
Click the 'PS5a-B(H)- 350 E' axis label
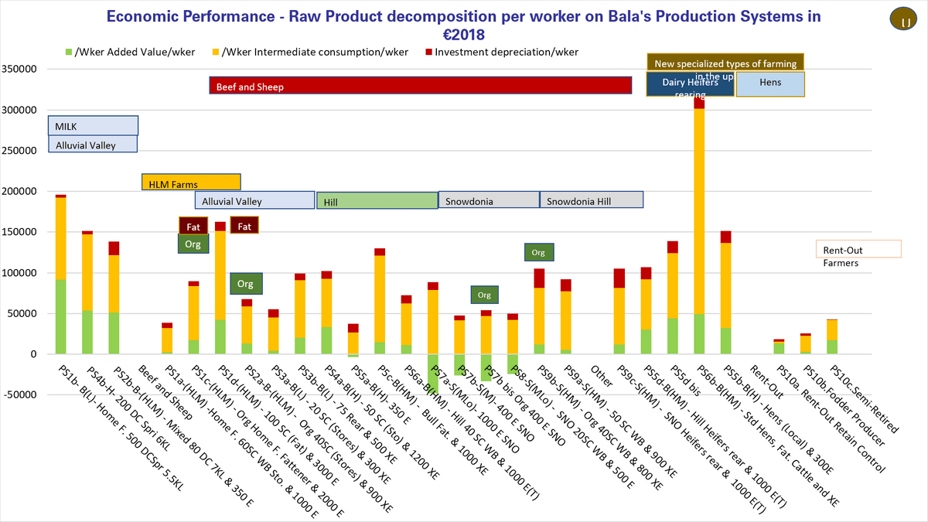(382, 395)
